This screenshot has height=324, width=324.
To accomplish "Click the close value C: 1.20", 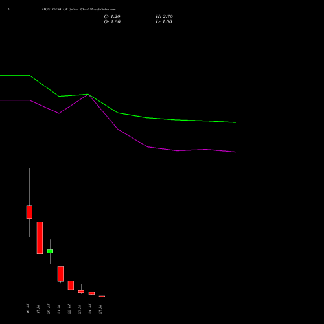I will (112, 16).
